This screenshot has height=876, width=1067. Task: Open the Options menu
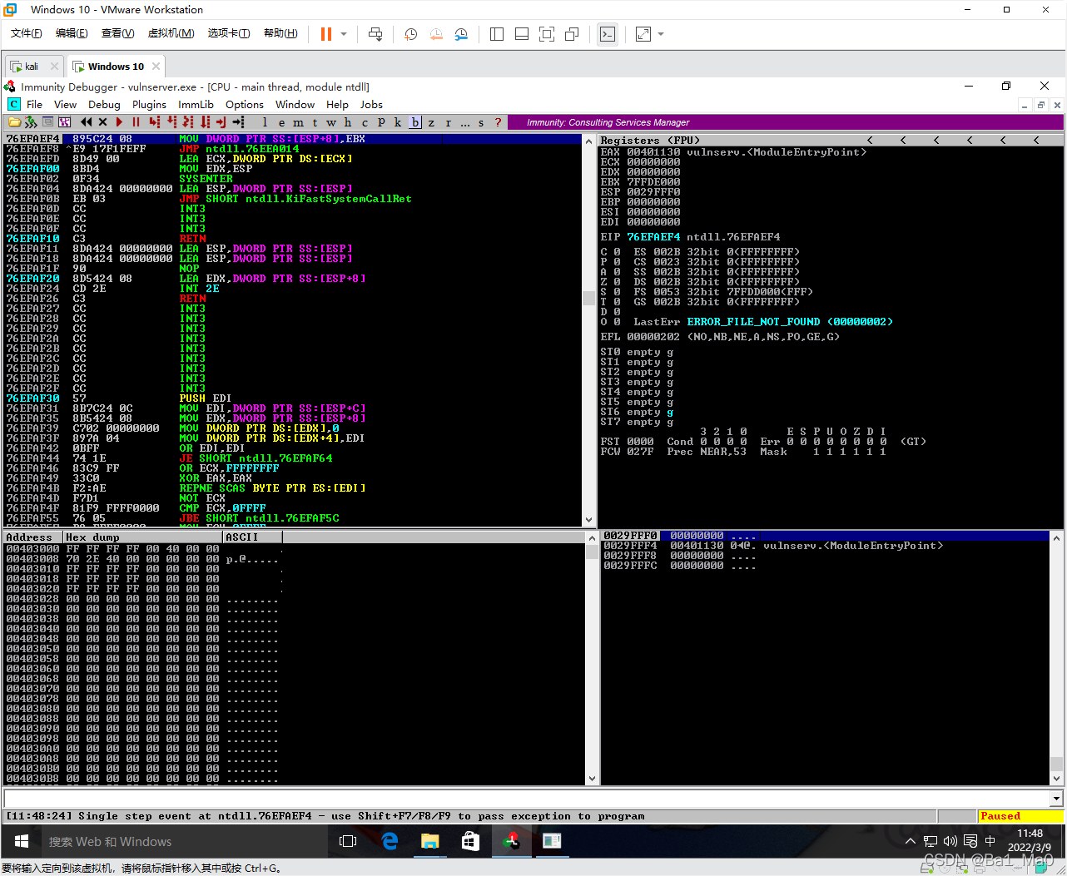tap(245, 105)
